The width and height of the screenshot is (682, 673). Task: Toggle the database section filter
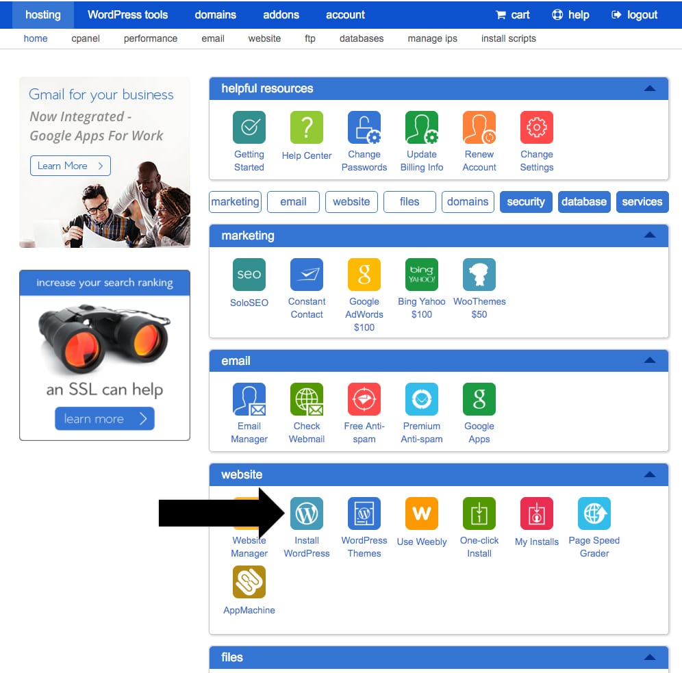tap(584, 202)
